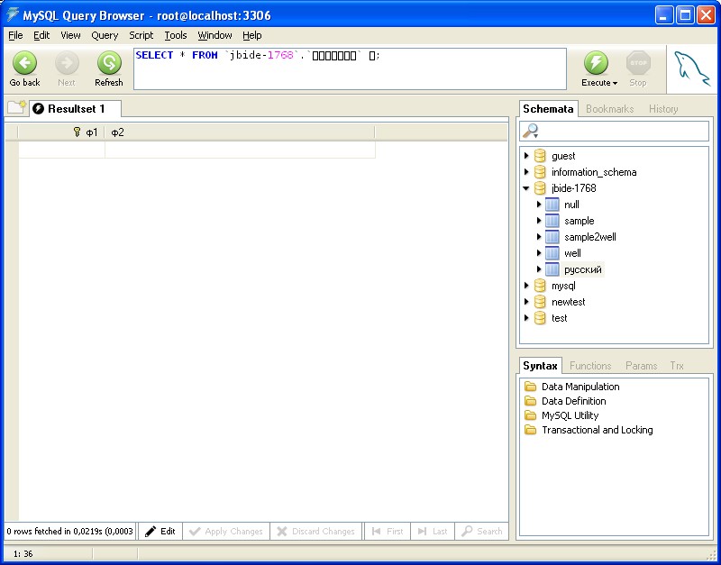Click the Next arrow button

tap(67, 63)
